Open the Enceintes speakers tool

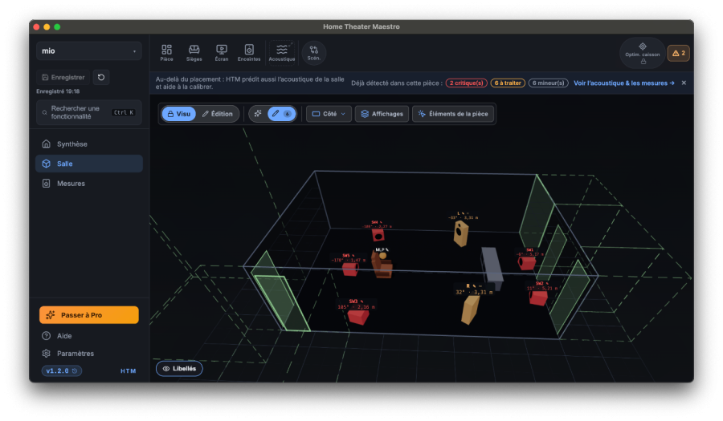point(249,53)
